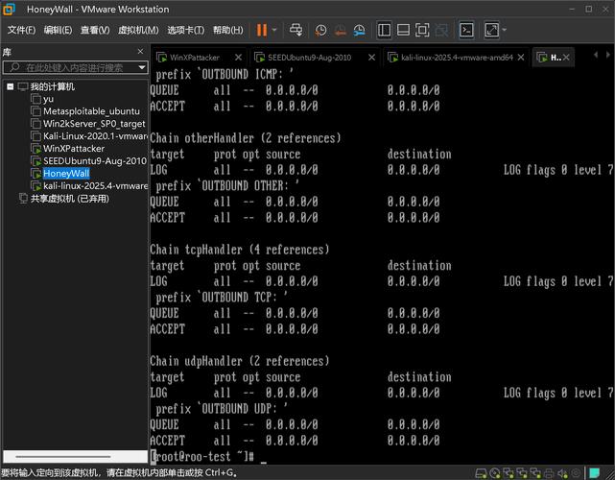
Task: Click the prefix 'OUTBOUND ICMP:' text
Action: click(x=225, y=75)
